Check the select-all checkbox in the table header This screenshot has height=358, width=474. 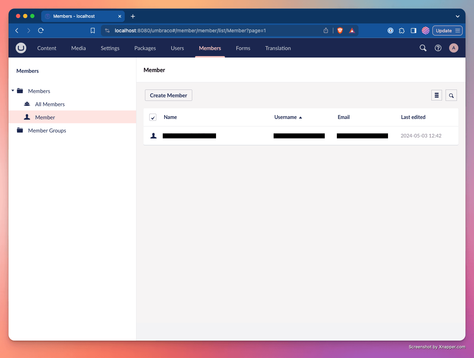click(152, 117)
